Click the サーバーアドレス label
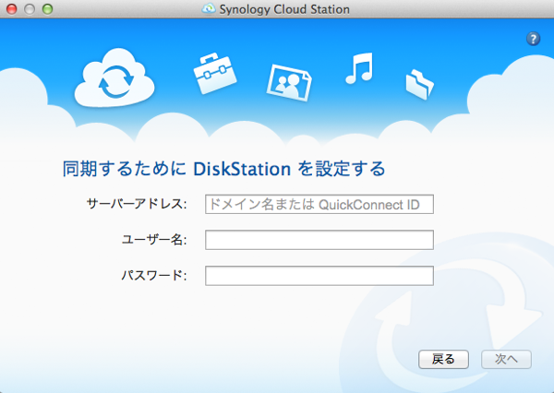Image resolution: width=554 pixels, height=393 pixels. click(x=137, y=204)
